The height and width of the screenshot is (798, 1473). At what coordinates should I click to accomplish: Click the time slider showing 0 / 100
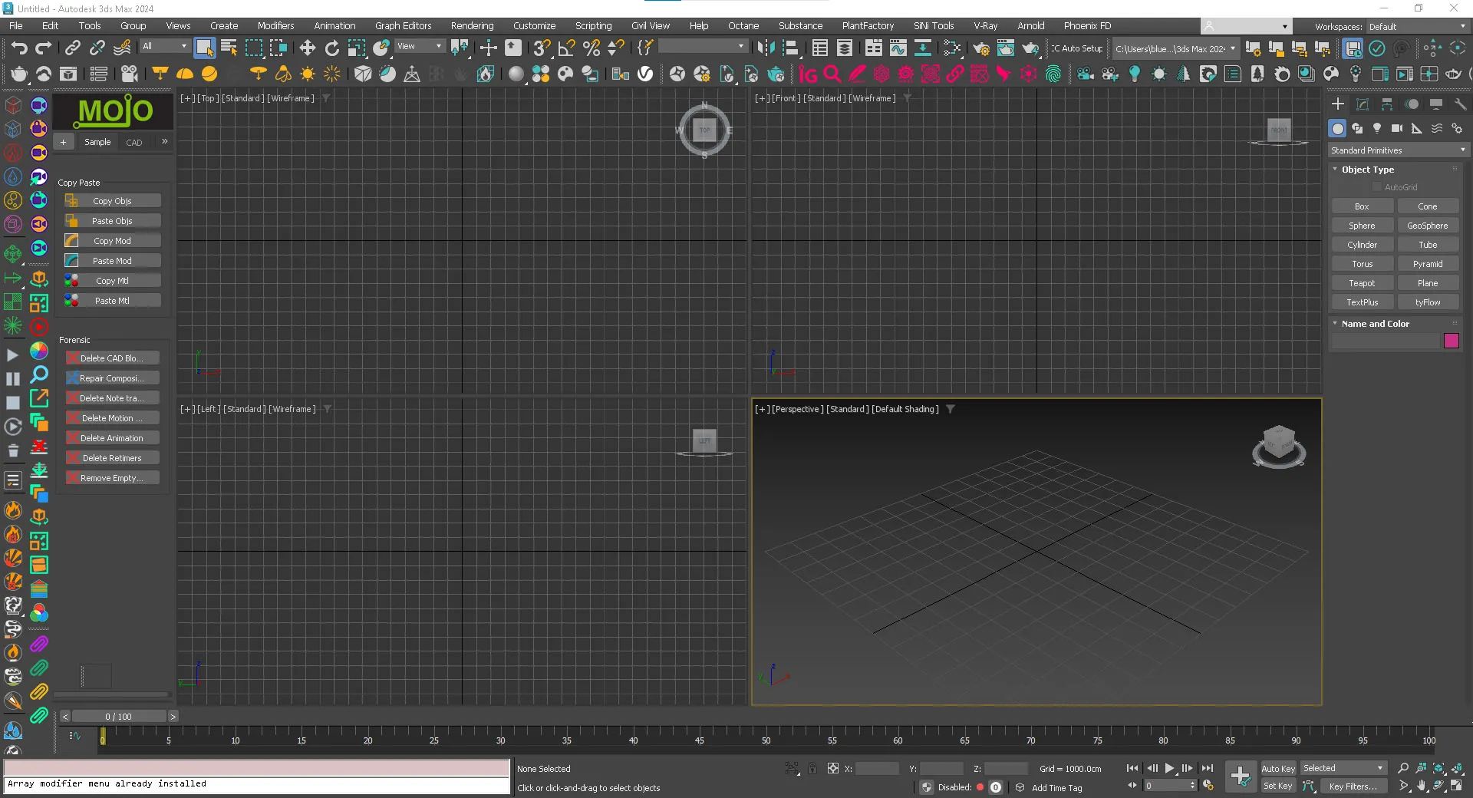coord(118,716)
